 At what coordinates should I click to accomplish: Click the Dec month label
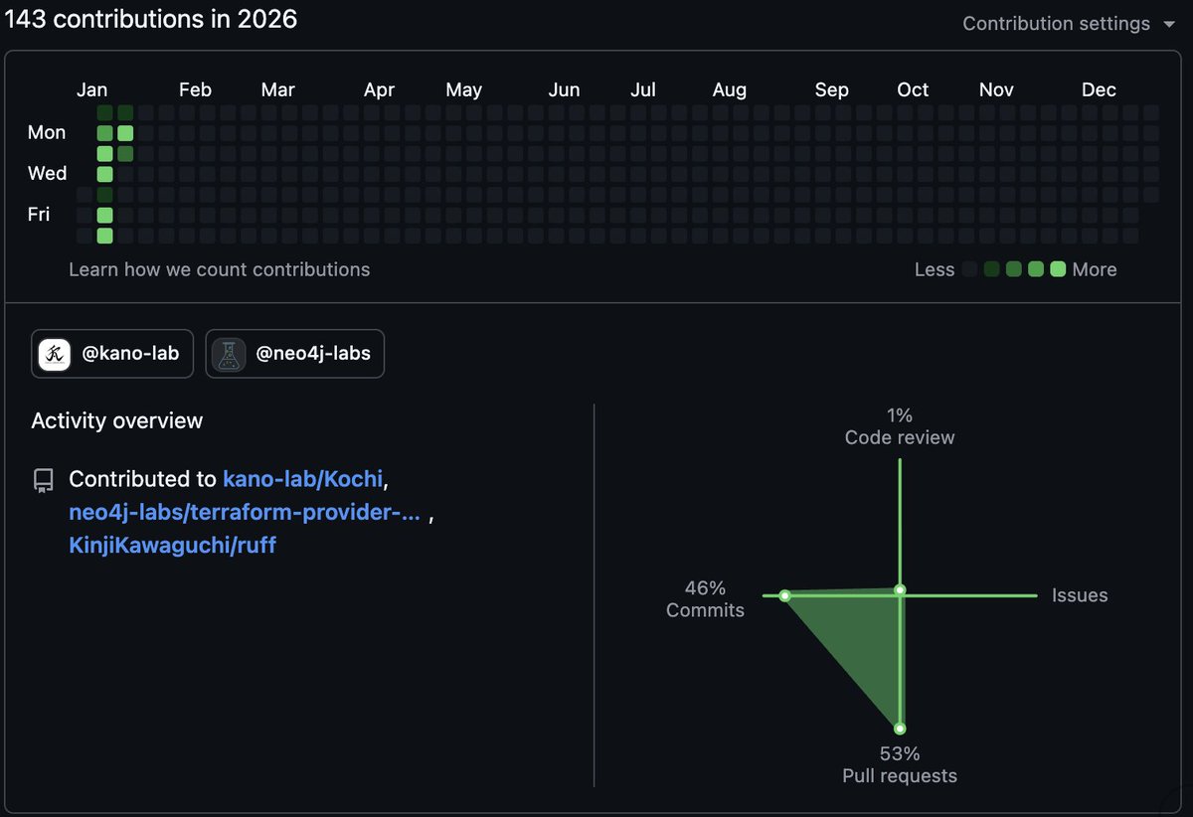coord(1099,89)
